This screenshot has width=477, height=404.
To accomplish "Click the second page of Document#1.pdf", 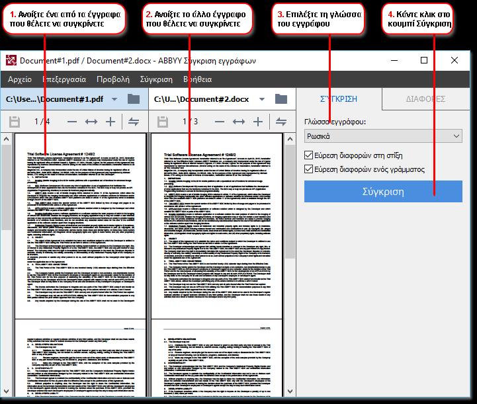I will tap(80, 358).
